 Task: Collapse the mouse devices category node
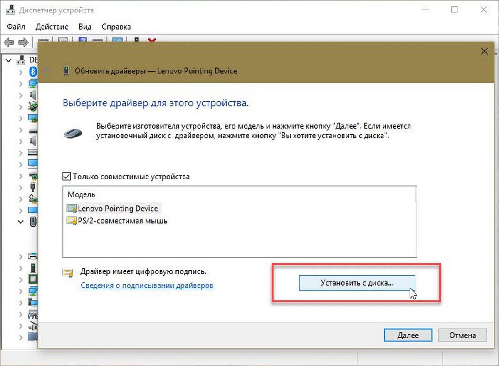pos(21,222)
